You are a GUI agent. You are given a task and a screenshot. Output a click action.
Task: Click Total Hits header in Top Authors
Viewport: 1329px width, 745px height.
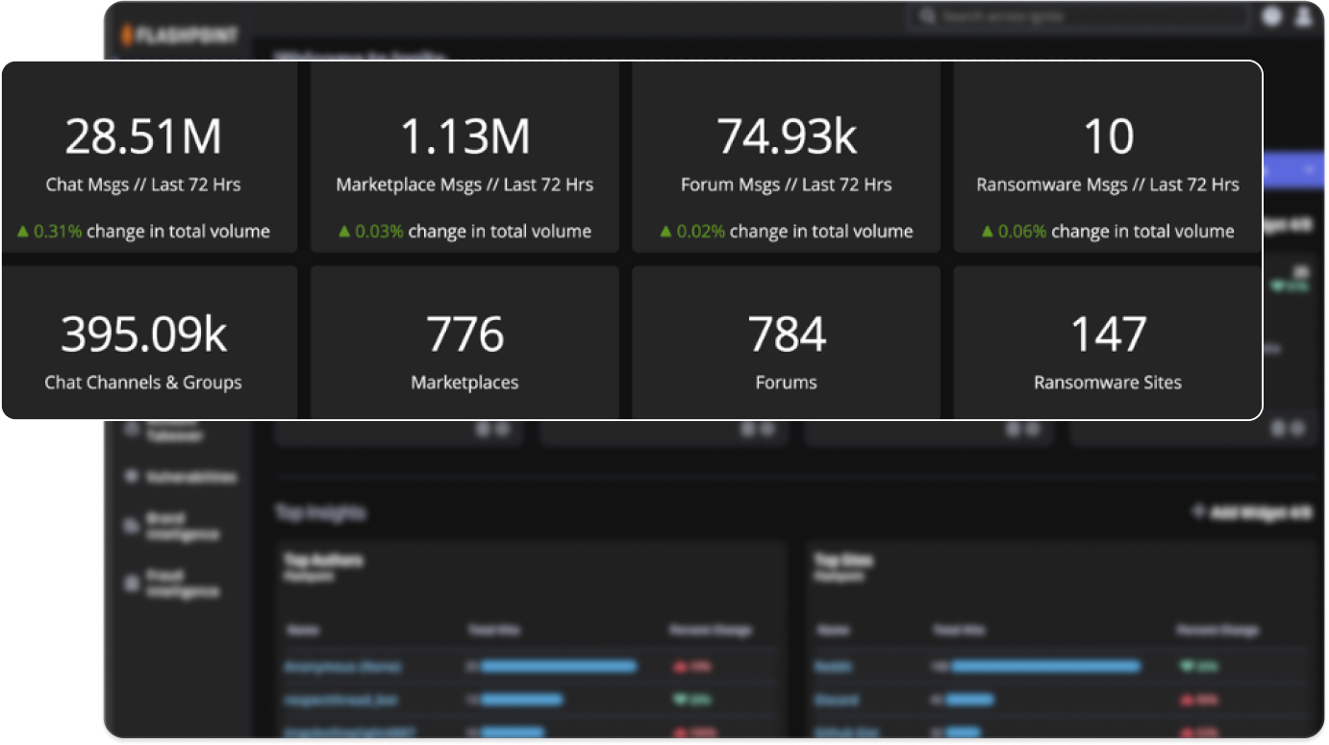tap(494, 631)
